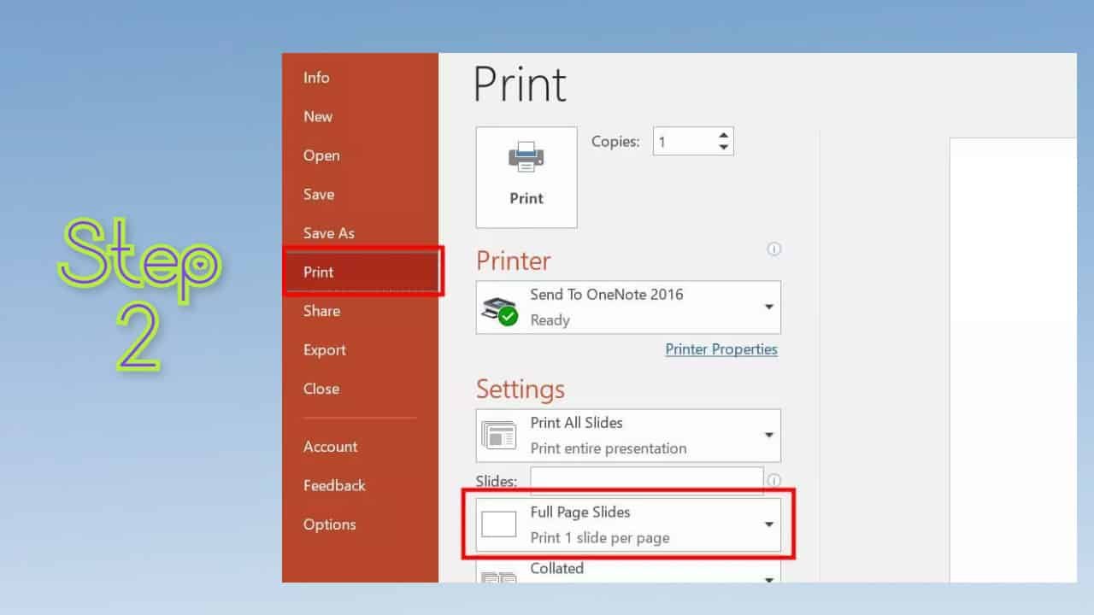Screen dimensions: 1094x615
Task: Expand the Full Page Slides dropdown
Action: [768, 524]
